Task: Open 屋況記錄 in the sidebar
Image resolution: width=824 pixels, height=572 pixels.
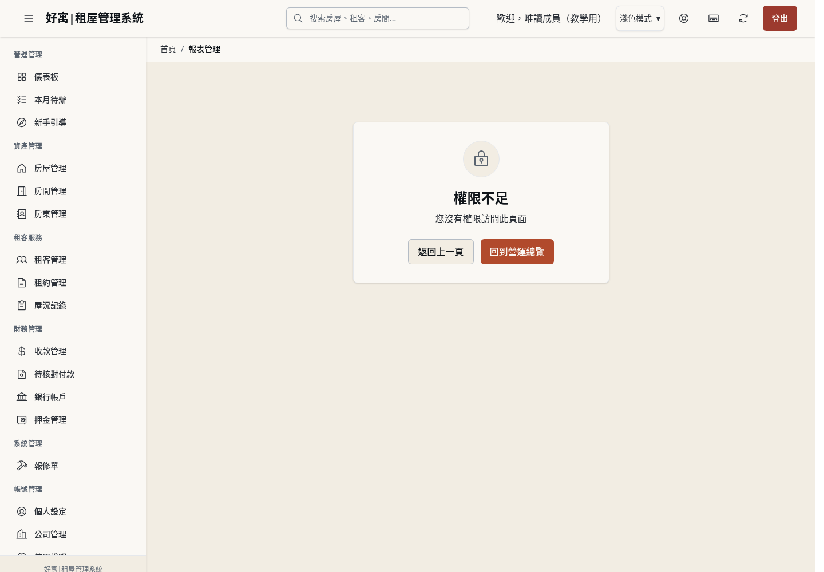Action: click(x=73, y=305)
